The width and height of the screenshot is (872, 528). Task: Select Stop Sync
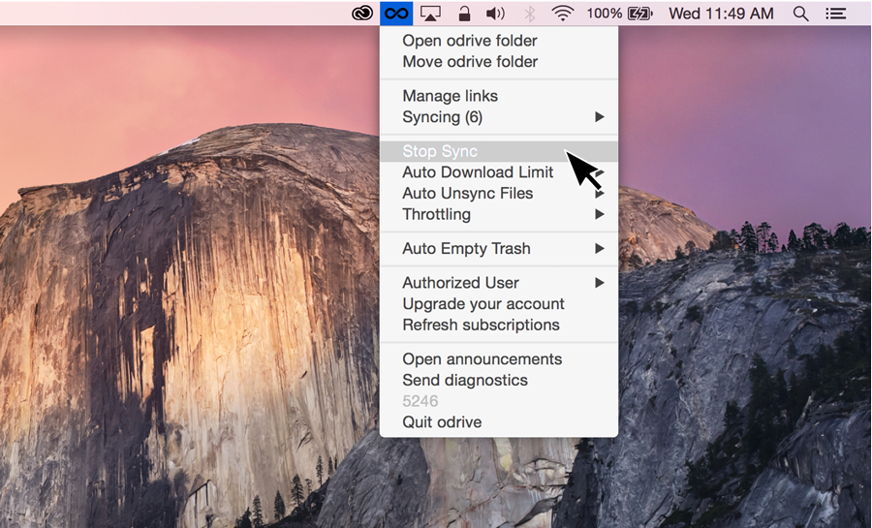499,151
